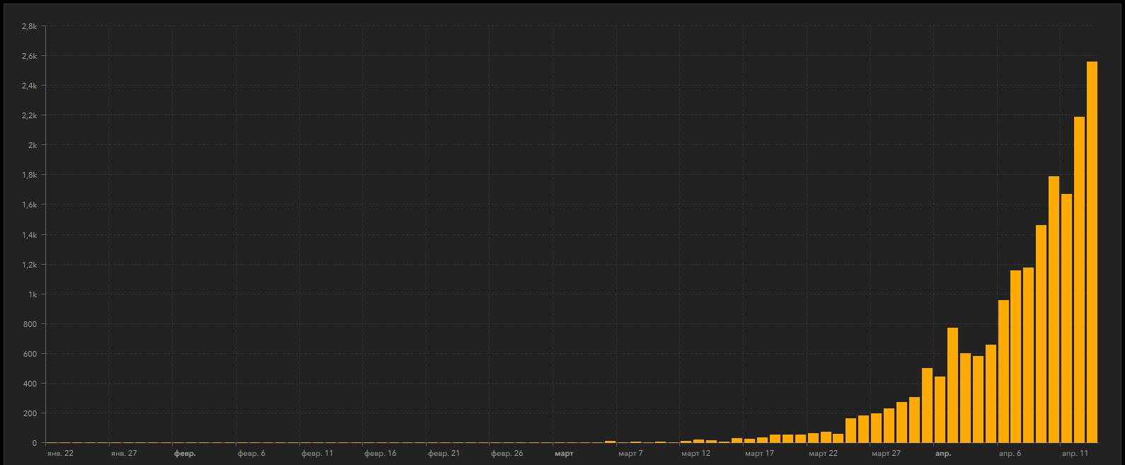Click the bold 'апр.' month label
Screen dimensions: 1125x465
[943, 454]
